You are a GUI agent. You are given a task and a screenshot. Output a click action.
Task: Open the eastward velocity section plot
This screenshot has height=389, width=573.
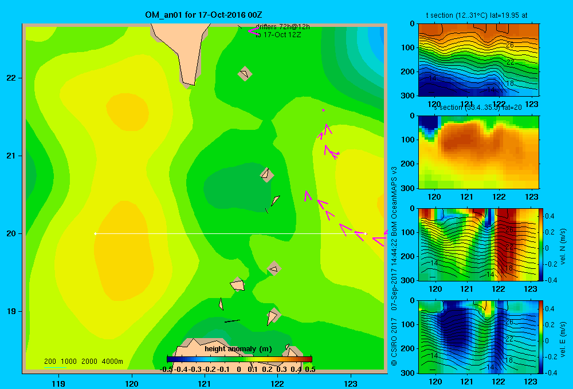[x=478, y=337]
